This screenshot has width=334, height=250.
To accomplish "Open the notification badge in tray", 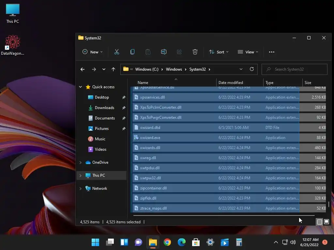I will click(325, 242).
